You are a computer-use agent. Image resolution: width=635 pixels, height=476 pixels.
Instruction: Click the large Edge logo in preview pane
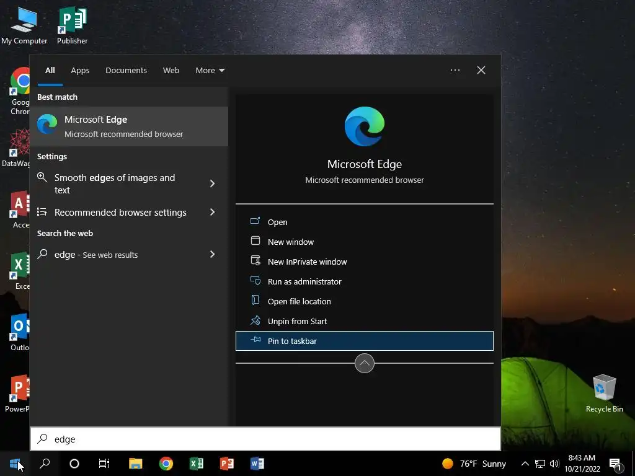click(365, 126)
